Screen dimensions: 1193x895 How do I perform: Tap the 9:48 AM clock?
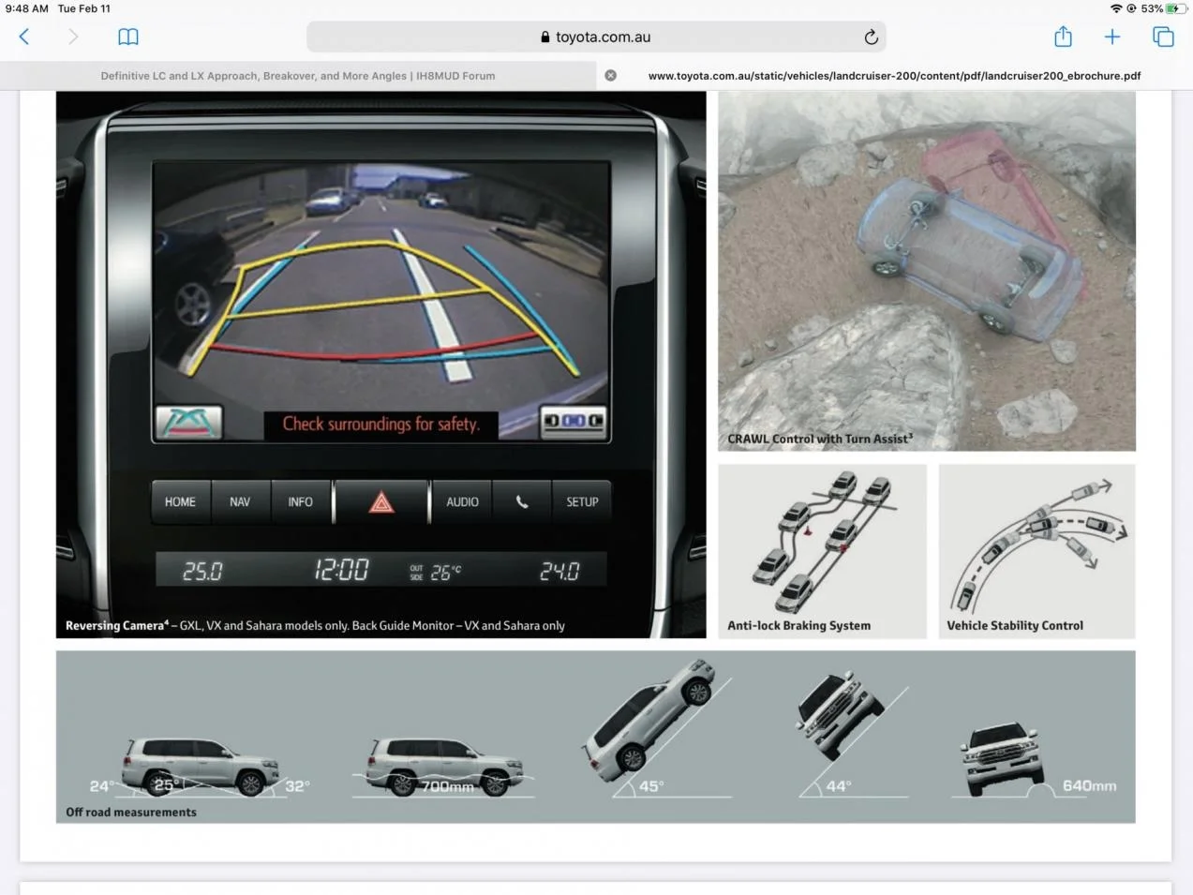coord(26,8)
